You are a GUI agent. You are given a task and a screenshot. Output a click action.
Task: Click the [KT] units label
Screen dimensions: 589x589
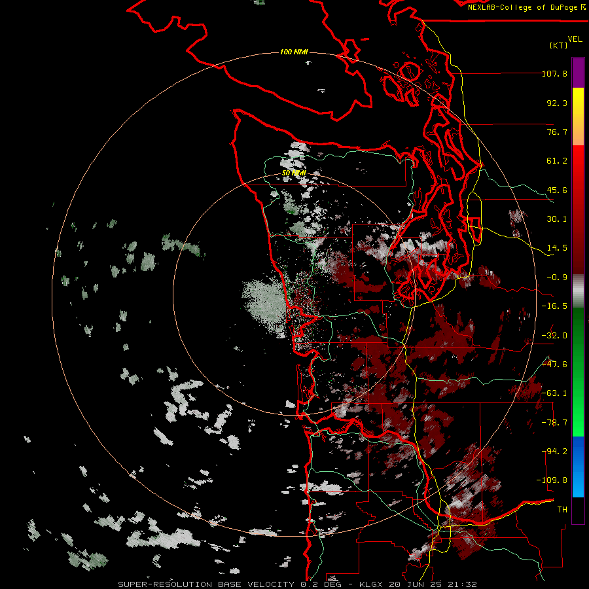[x=558, y=45]
